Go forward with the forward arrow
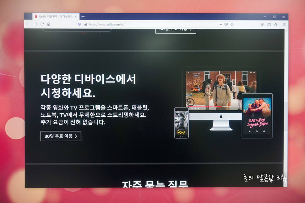 coord(35,24)
